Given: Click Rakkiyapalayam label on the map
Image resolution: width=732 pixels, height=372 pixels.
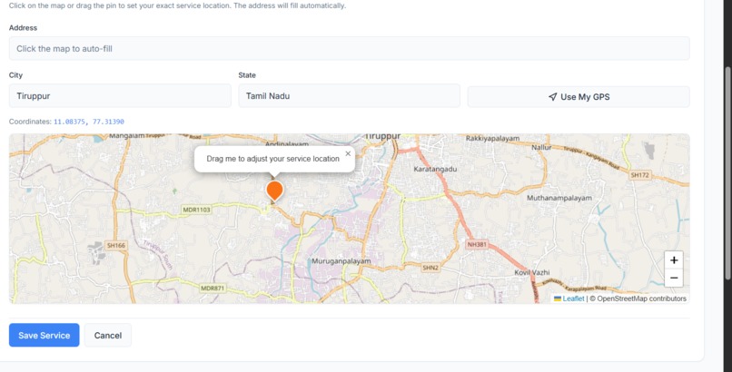Looking at the screenshot, I should [492, 139].
